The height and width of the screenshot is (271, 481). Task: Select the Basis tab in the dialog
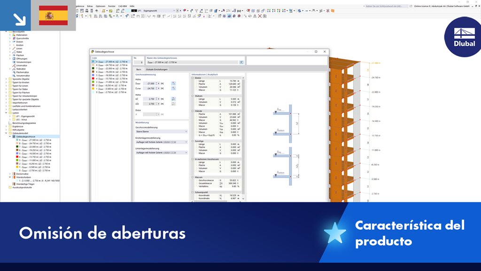(x=139, y=69)
